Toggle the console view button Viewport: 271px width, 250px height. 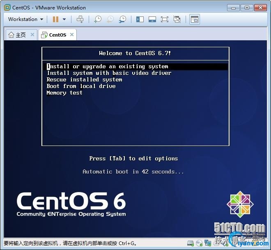click(195, 19)
